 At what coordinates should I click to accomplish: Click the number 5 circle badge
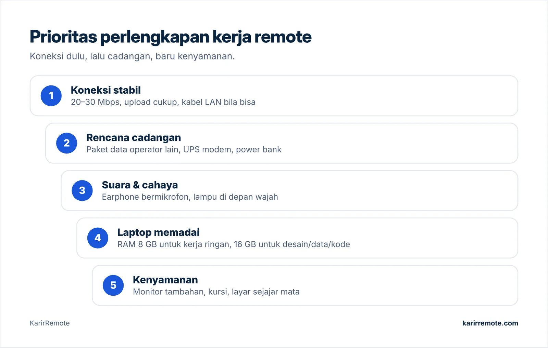pyautogui.click(x=113, y=285)
